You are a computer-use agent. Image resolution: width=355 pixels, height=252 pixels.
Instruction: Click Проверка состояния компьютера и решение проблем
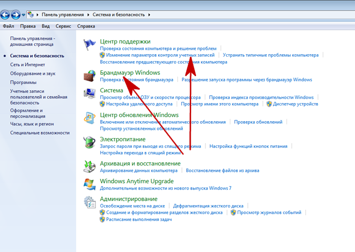158,48
